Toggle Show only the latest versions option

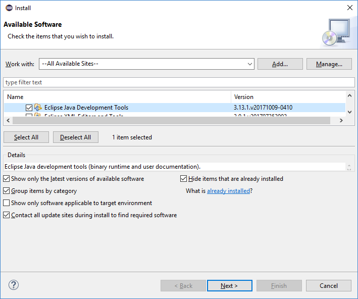pyautogui.click(x=7, y=179)
